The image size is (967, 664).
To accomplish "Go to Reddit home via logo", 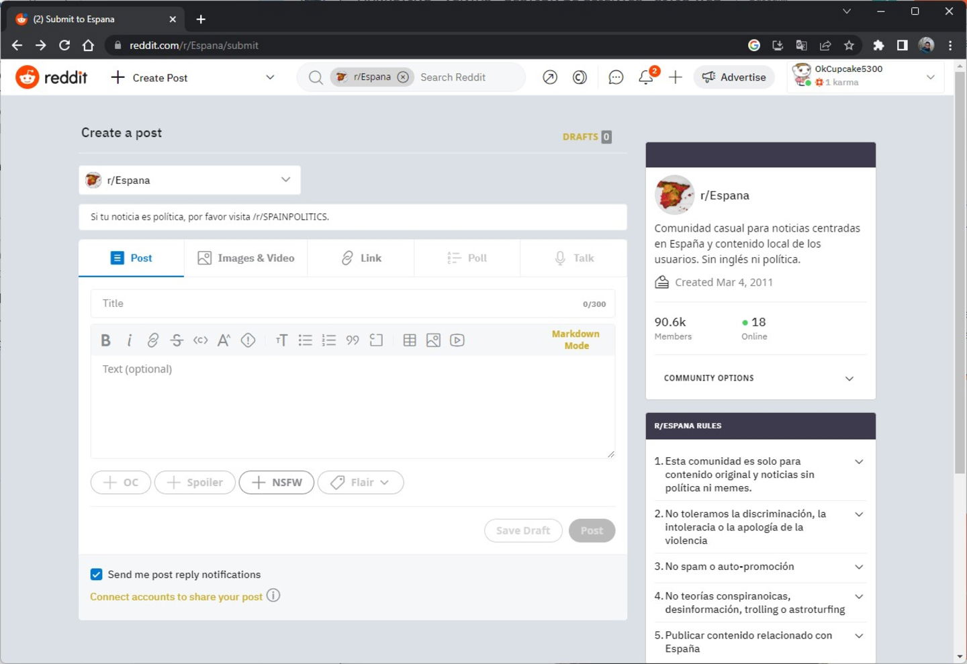I will (x=52, y=77).
